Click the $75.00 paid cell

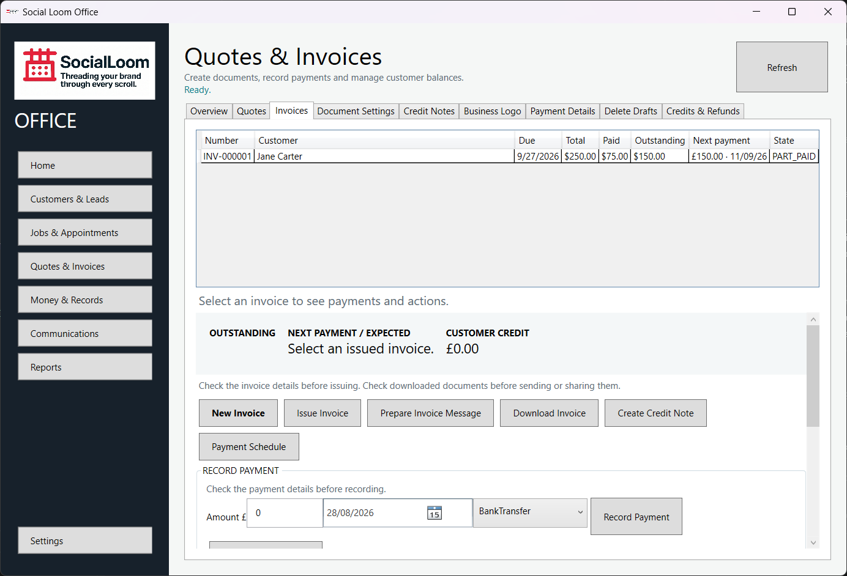(614, 157)
